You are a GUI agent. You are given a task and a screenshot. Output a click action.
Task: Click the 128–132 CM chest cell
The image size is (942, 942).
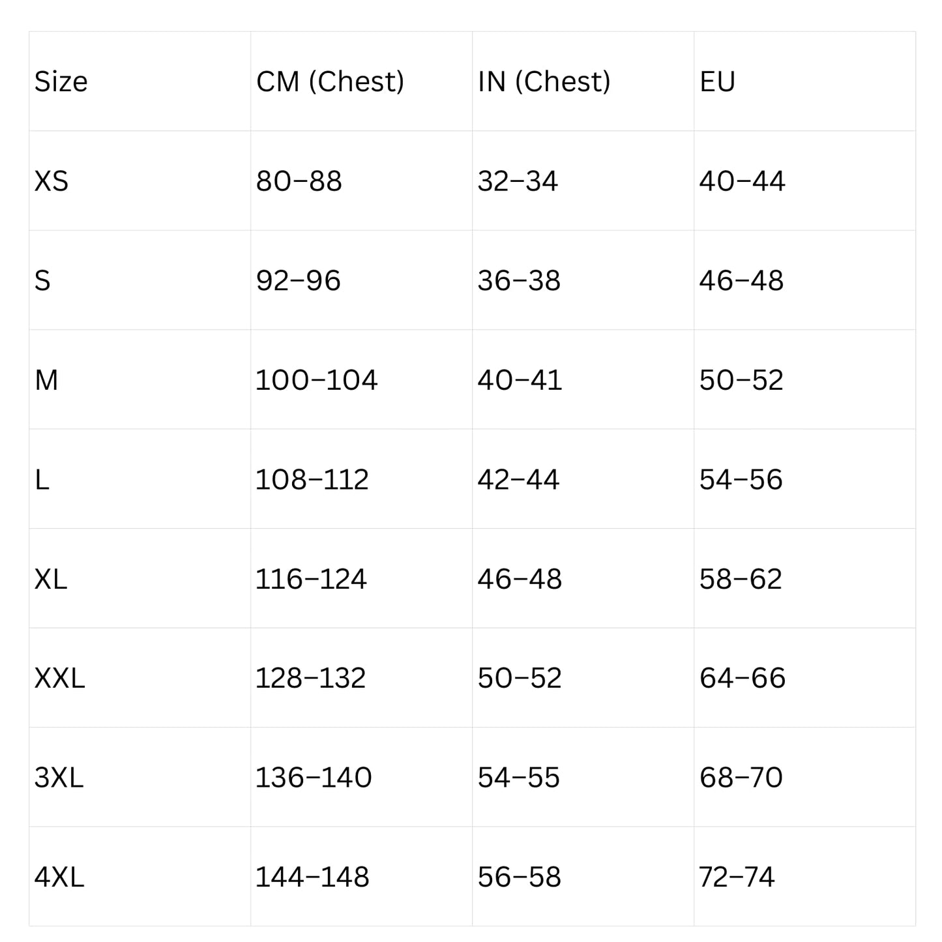tap(310, 679)
